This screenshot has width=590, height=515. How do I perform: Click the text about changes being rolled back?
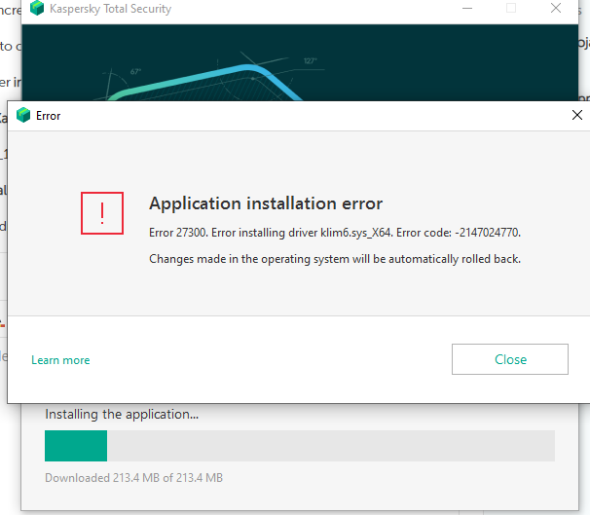[335, 259]
